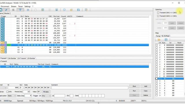
Task: Check filter row channel 2 number 10
Action: 157,69
